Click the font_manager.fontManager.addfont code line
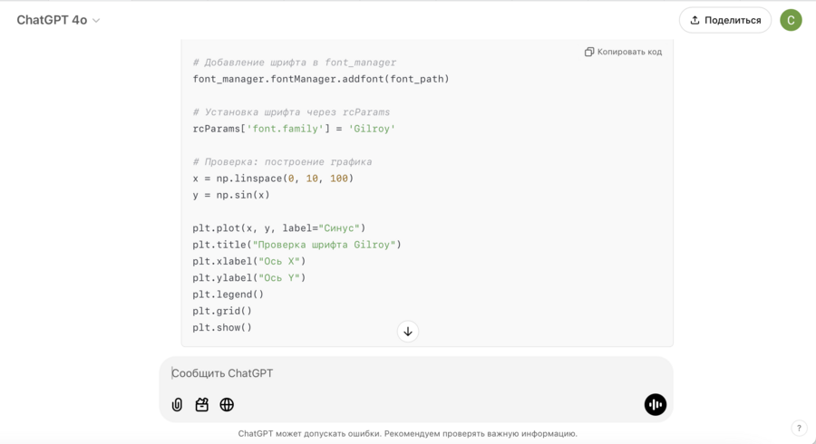The height and width of the screenshot is (444, 816). [x=321, y=79]
